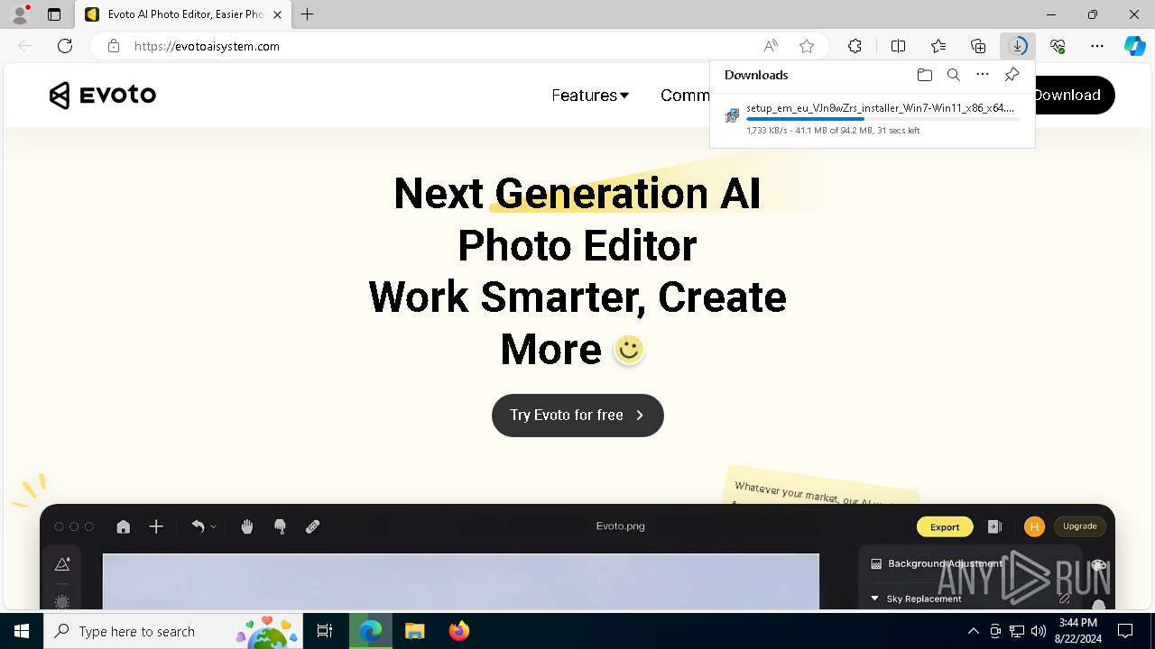Collapse Sky Replacement section
This screenshot has height=649, width=1155.
pos(874,599)
